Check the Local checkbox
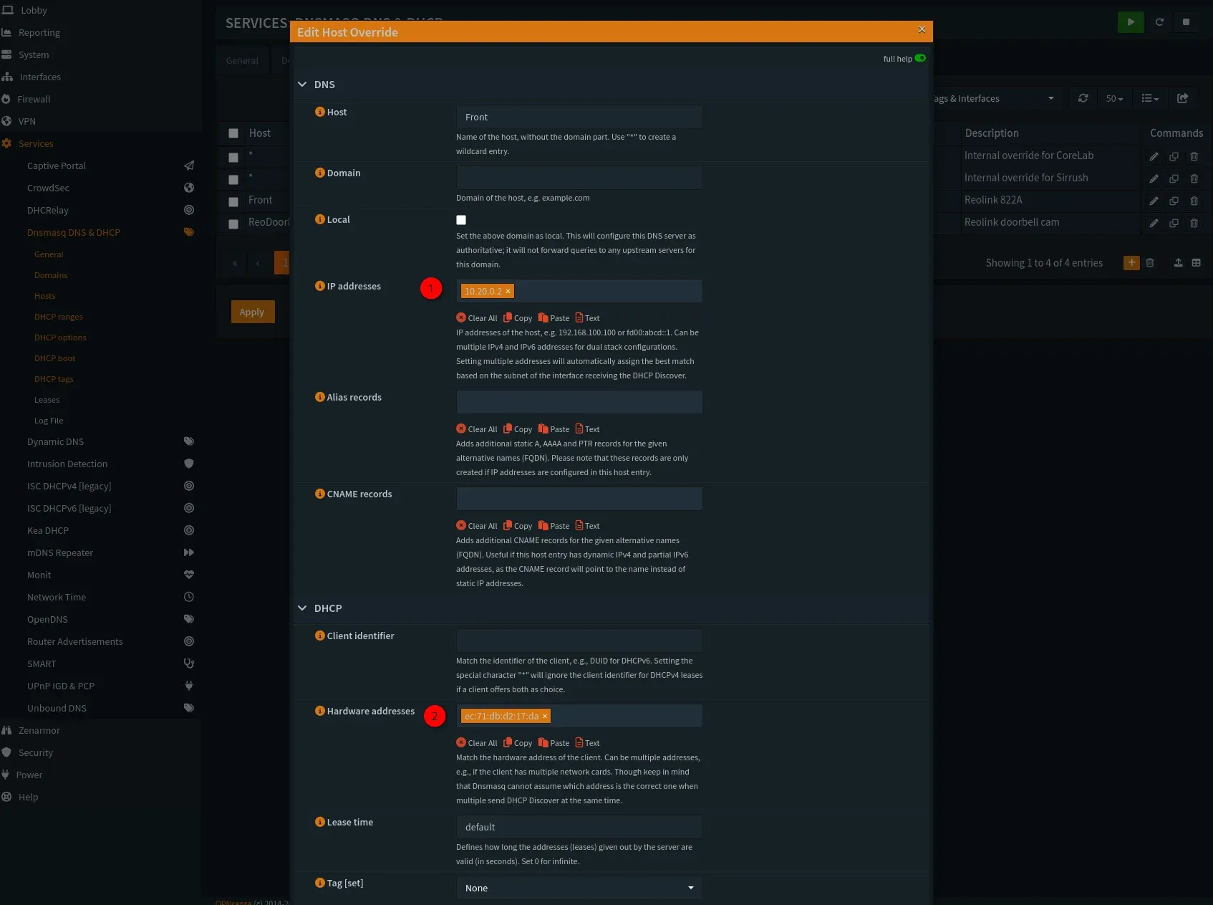The width and height of the screenshot is (1213, 905). [461, 220]
